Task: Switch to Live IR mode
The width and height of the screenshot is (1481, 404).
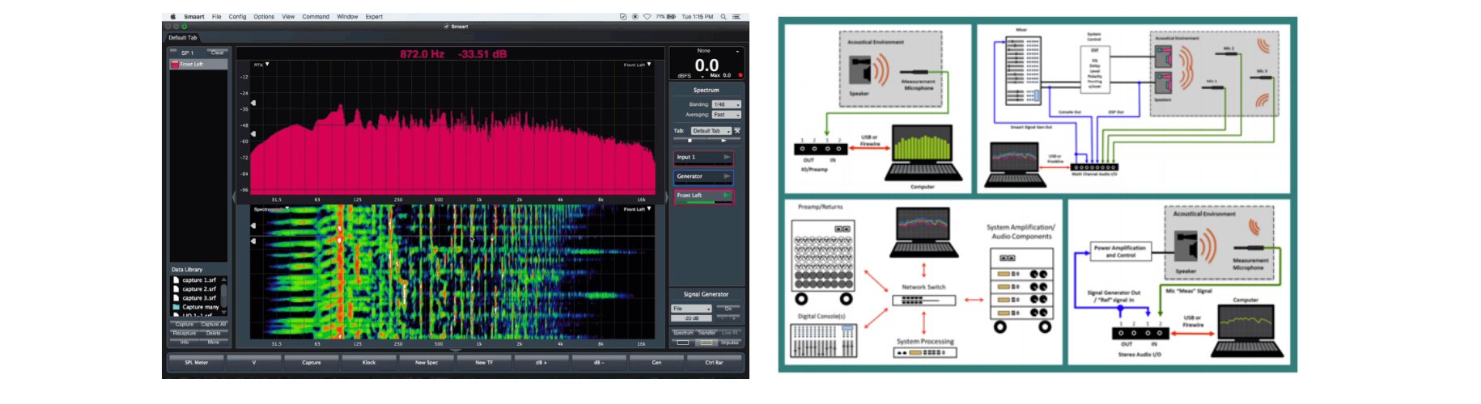Action: [730, 333]
